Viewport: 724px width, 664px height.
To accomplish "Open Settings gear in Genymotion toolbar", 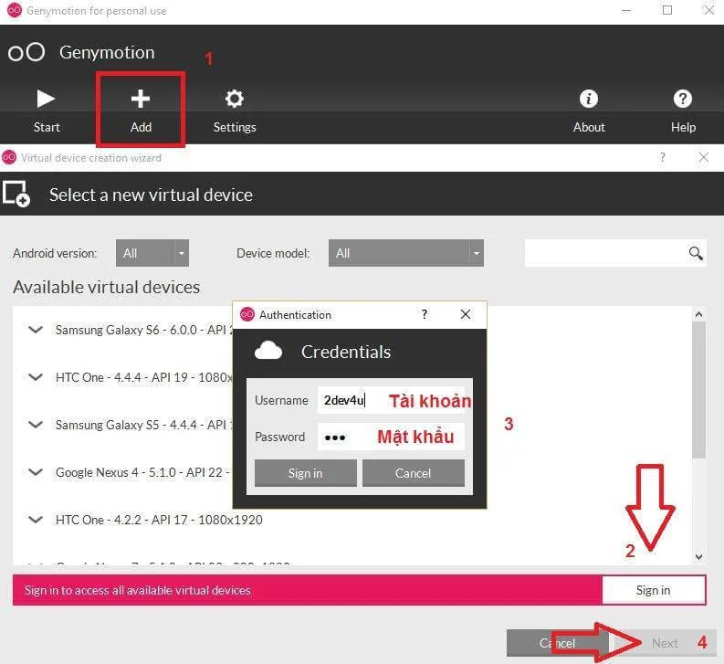I will [x=234, y=99].
